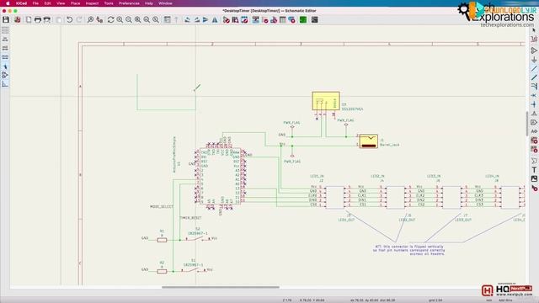Refresh the schematic view
The height and width of the screenshot is (303, 539).
110,20
